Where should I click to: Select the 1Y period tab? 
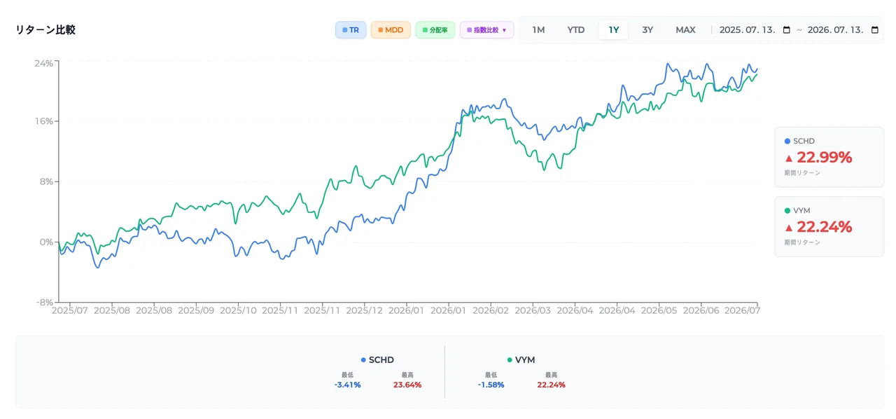tap(614, 30)
